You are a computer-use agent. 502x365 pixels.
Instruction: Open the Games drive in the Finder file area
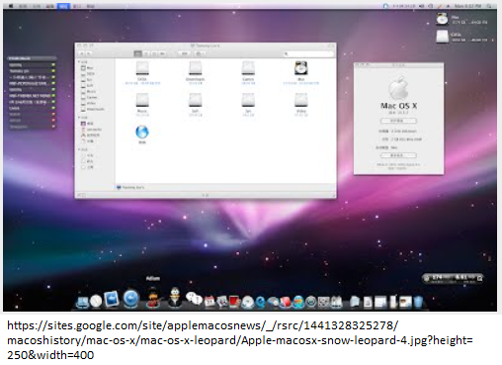248,68
